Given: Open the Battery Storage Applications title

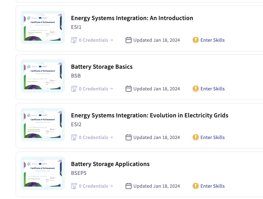Looking at the screenshot, I should pyautogui.click(x=110, y=164).
